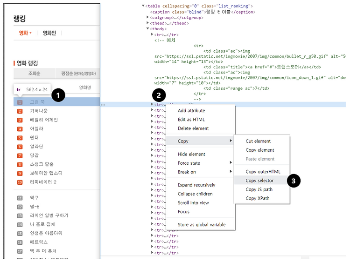Image resolution: width=350 pixels, height=262 pixels.
Task: Click the gray rank 15 icon beside 인생은 아름다워
Action: (x=20, y=234)
